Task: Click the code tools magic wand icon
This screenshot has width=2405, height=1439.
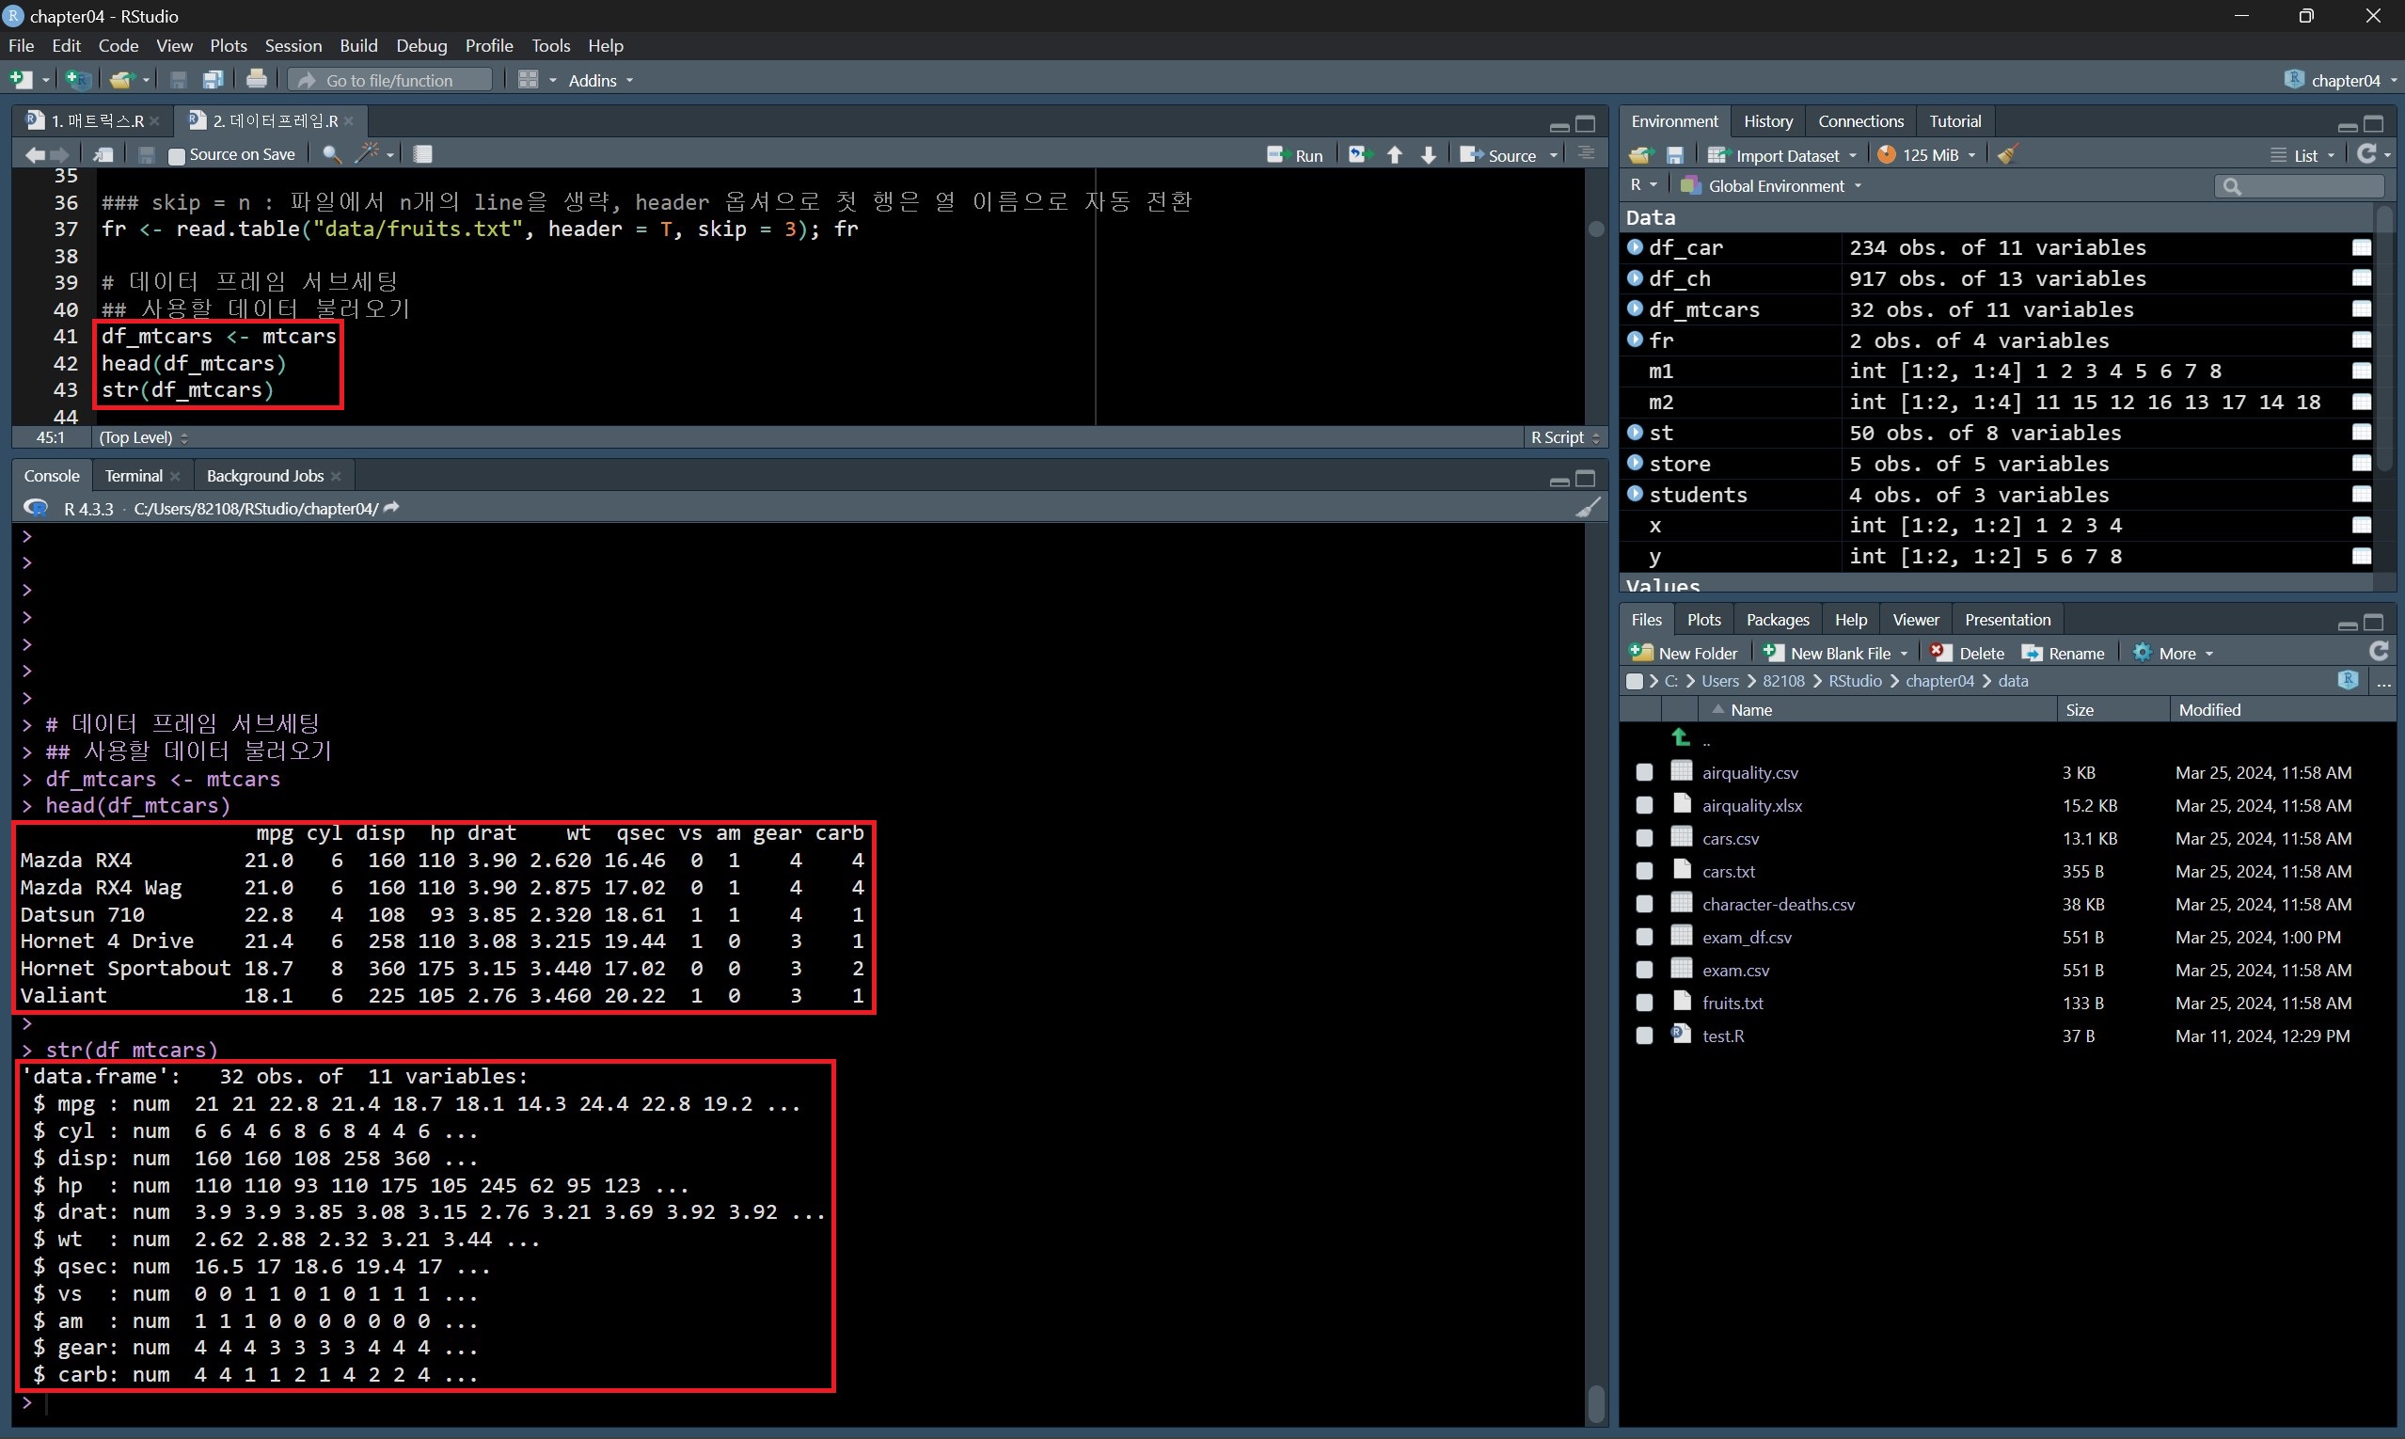Action: point(369,154)
